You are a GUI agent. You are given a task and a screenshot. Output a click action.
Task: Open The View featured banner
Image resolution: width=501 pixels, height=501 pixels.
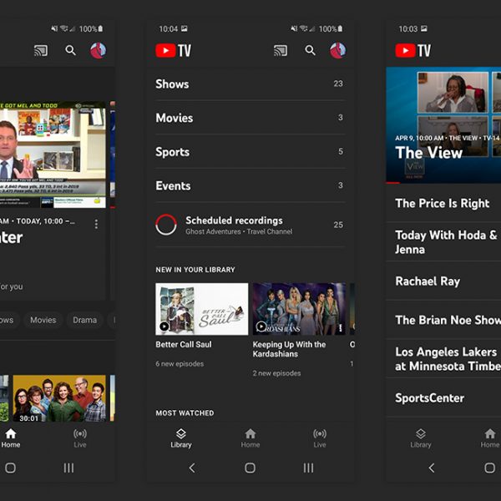[x=443, y=125]
